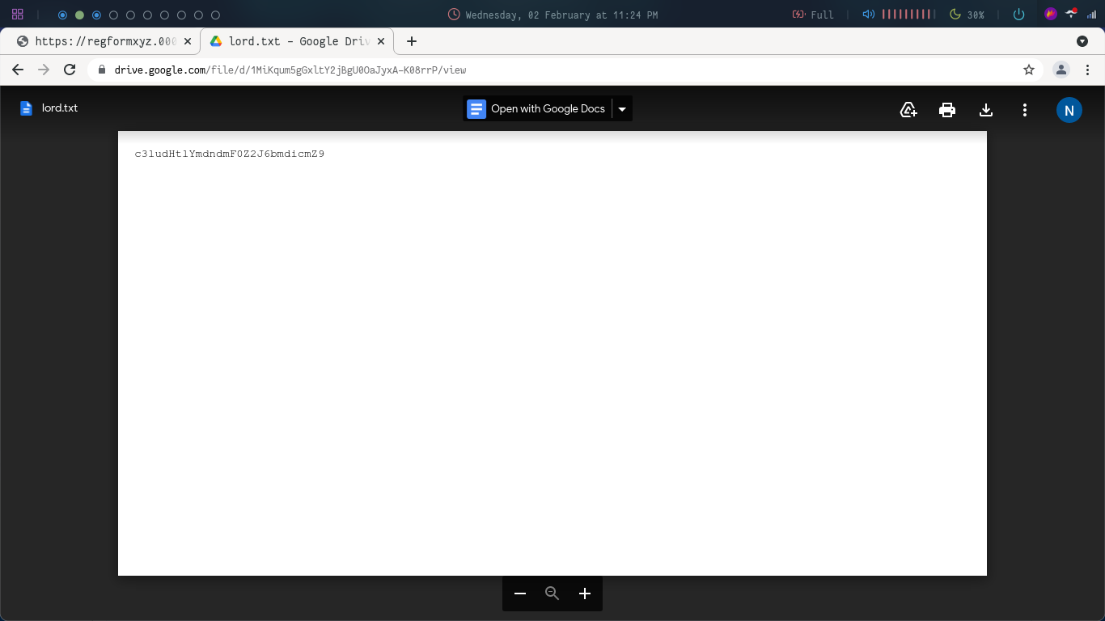This screenshot has height=621, width=1105.
Task: Select the lord.txt Google Drive tab
Action: [297, 41]
